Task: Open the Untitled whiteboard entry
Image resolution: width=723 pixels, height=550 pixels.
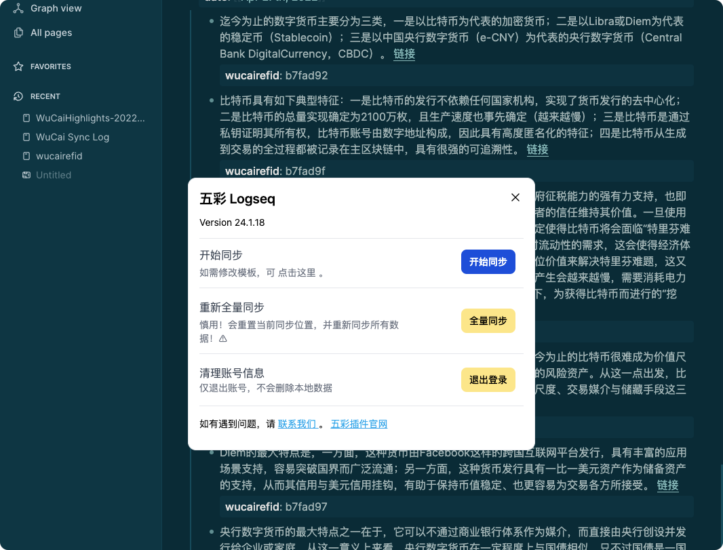Action: tap(54, 175)
